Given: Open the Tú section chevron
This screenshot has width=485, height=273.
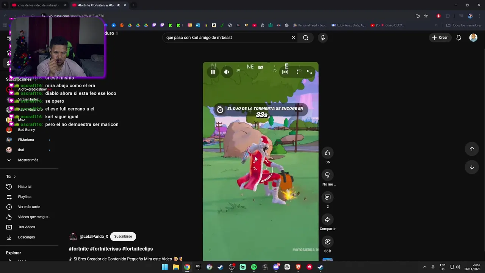Looking at the screenshot, I should pos(15,177).
